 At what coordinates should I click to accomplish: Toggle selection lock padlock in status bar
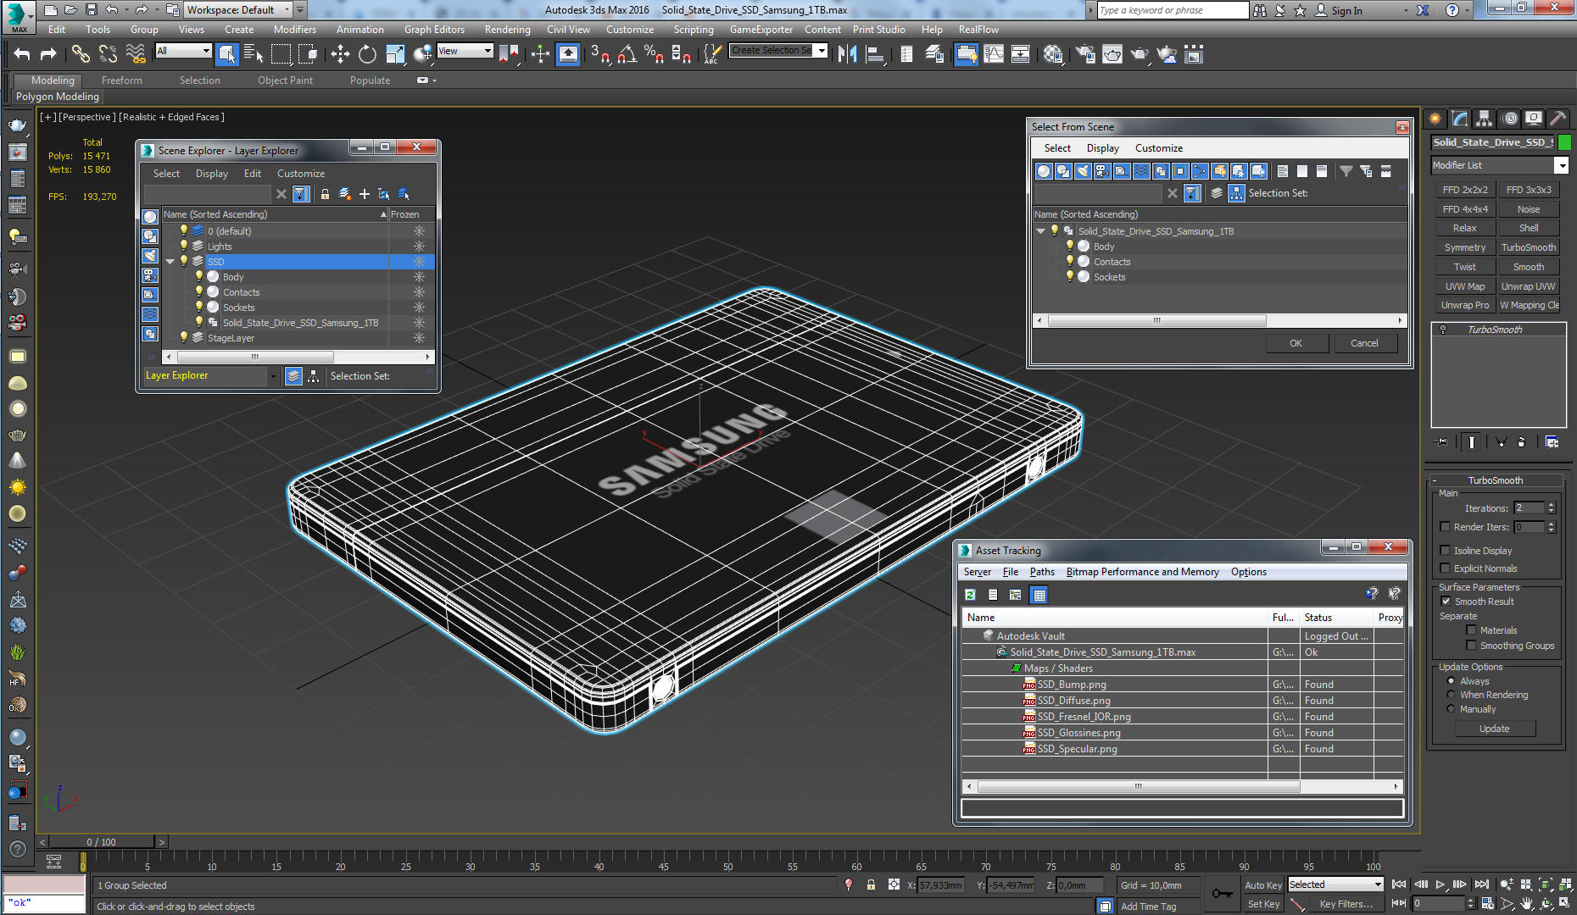pyautogui.click(x=871, y=884)
